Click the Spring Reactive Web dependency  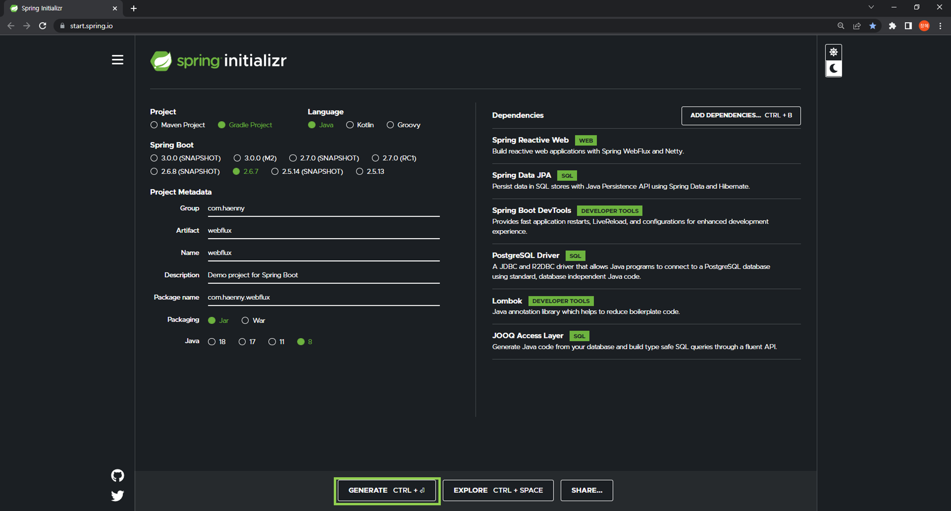[x=646, y=146]
